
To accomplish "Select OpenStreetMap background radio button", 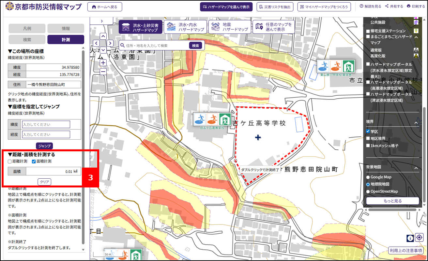I will click(x=368, y=192).
